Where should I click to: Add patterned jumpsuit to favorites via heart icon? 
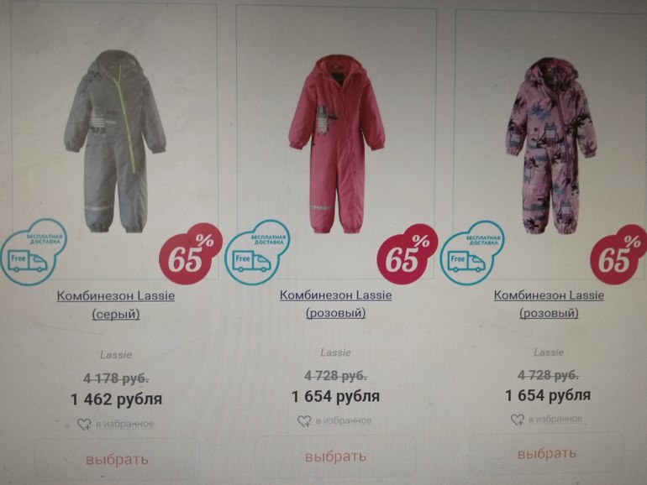(518, 420)
